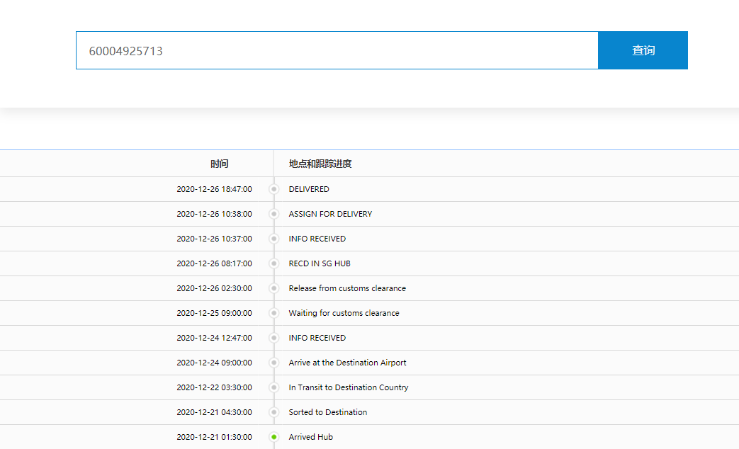Select the 地点和跟踪进度 column header
Viewport: 739px width, 449px height.
[320, 164]
